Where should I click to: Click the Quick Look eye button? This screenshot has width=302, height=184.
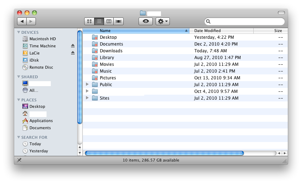click(146, 21)
